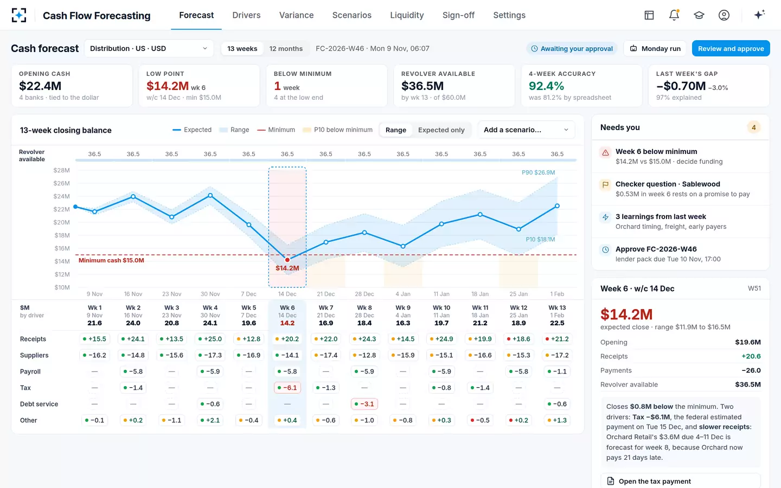This screenshot has height=488, width=781.
Task: Click the Needs you count badge showing 4
Action: [753, 127]
